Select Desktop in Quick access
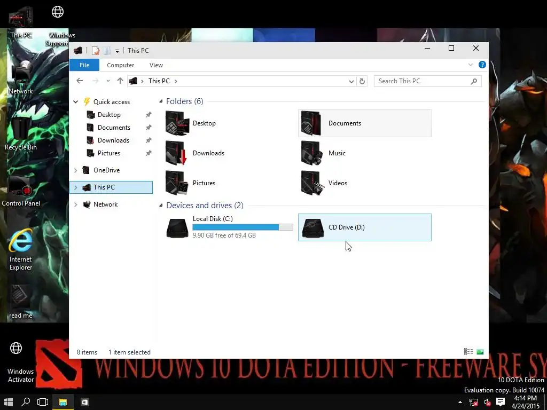The height and width of the screenshot is (410, 547). click(109, 115)
